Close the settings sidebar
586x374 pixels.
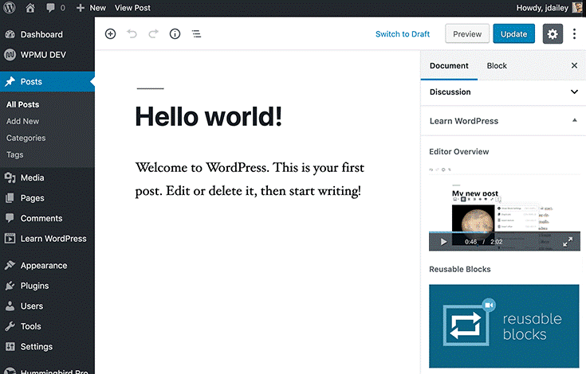(x=574, y=65)
